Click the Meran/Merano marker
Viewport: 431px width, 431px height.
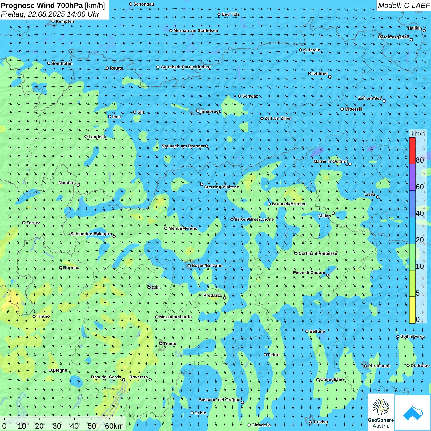tap(166, 228)
